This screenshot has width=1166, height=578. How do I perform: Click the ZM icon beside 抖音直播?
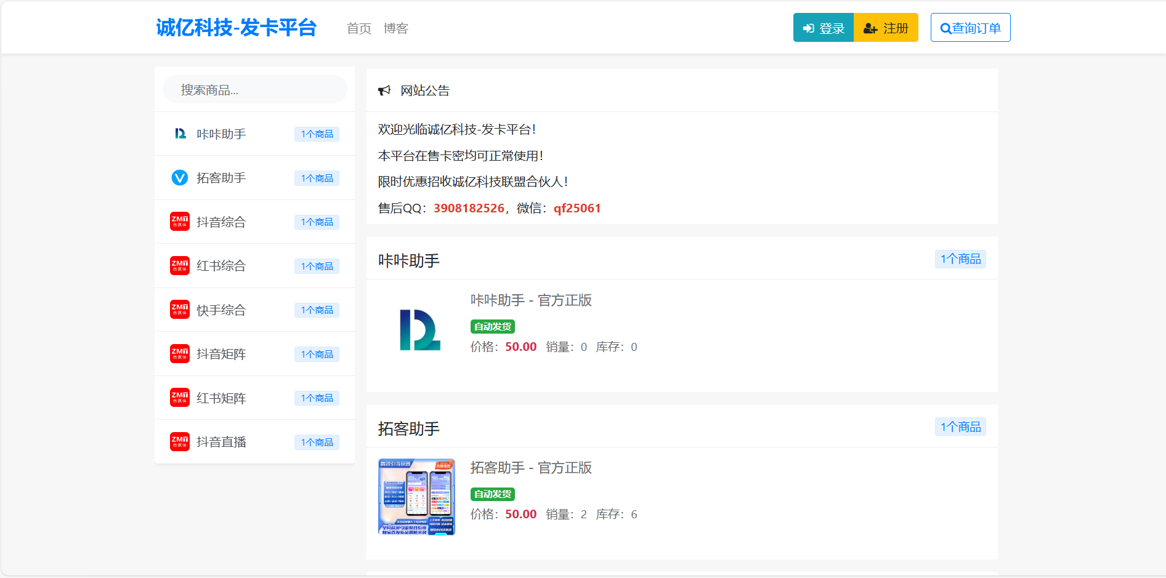180,442
